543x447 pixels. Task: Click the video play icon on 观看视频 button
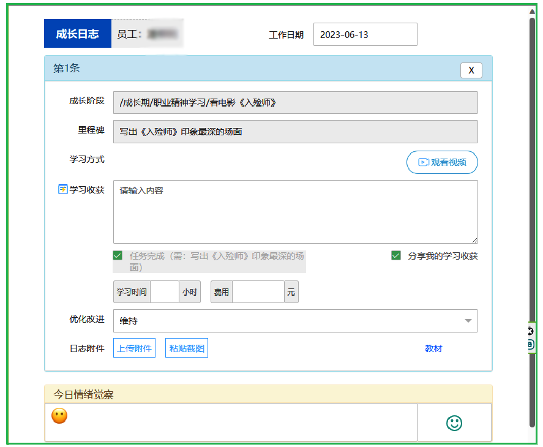click(x=423, y=162)
